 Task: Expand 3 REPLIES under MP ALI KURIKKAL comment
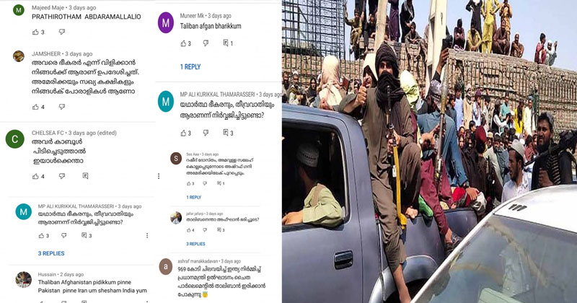51,253
